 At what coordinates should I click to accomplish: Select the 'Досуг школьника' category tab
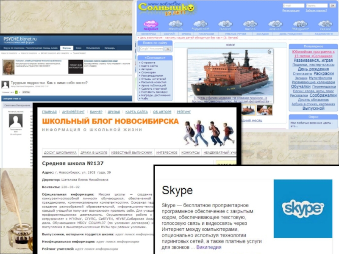(60, 152)
